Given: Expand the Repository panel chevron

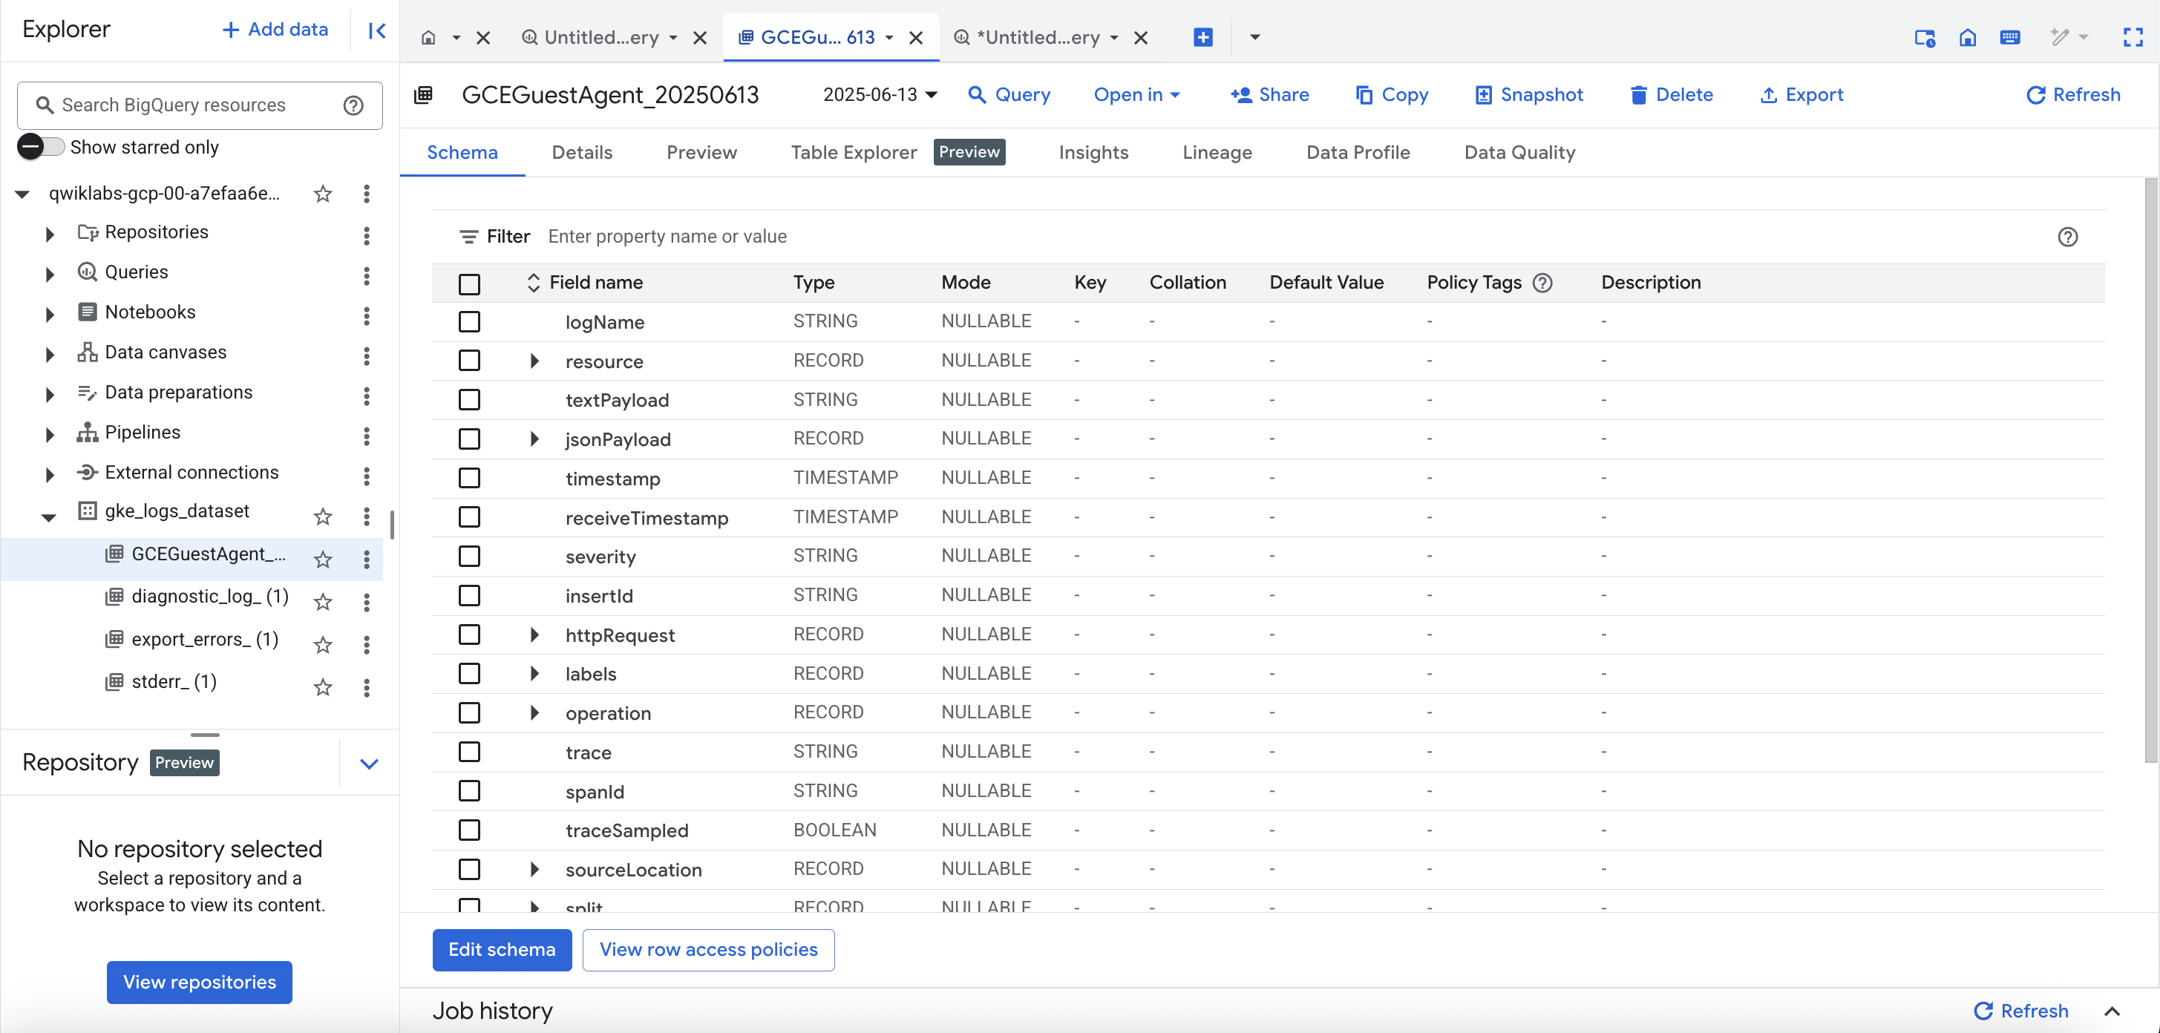Looking at the screenshot, I should pos(369,763).
